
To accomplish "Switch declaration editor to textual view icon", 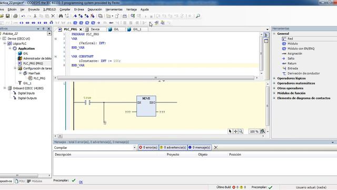I will [266, 35].
